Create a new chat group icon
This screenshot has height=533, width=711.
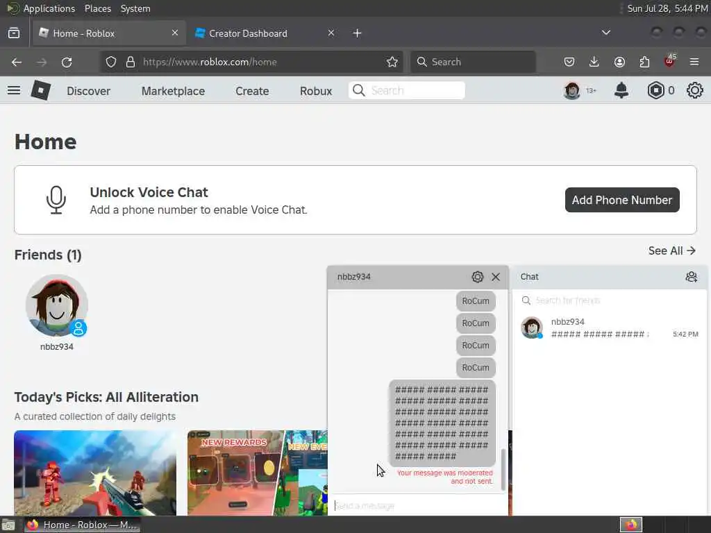click(691, 277)
